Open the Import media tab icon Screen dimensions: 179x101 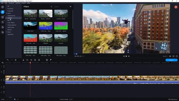coord(3,7)
